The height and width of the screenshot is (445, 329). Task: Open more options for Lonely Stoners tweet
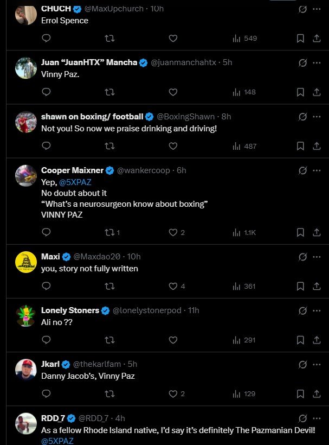coord(317,311)
